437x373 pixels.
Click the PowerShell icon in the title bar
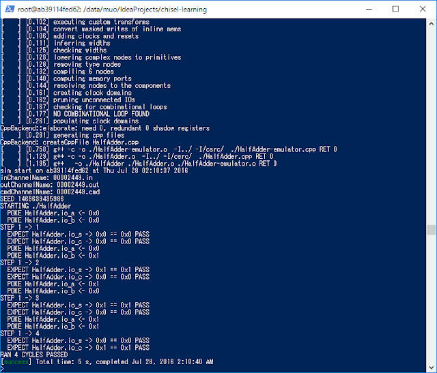pos(10,9)
